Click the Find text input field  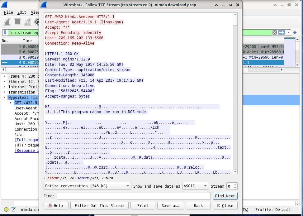pos(134,196)
